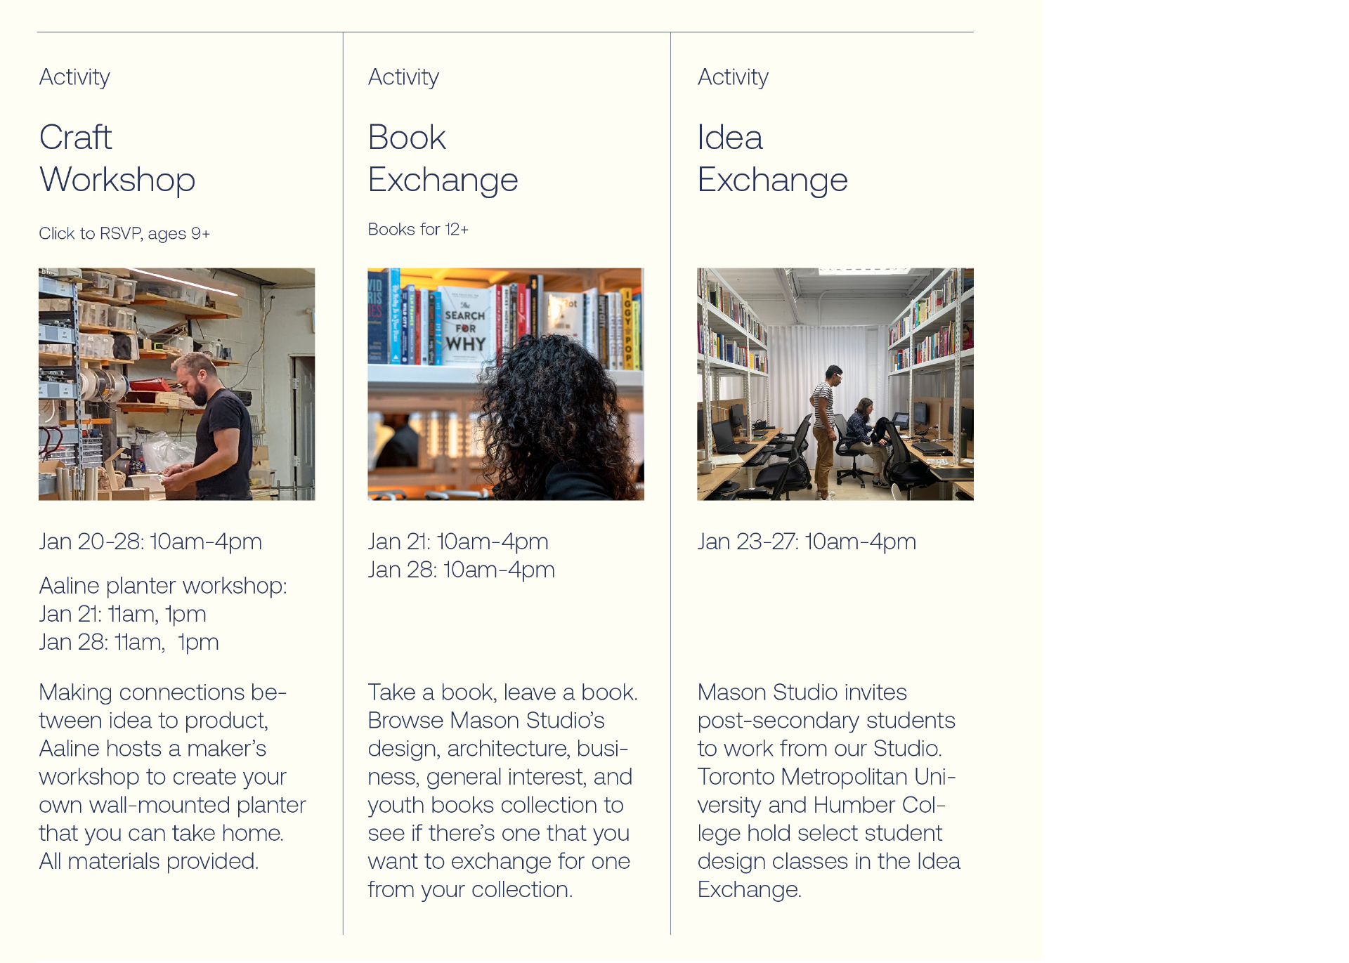
Task: Click the Activity label above Book Exchange
Action: [403, 77]
